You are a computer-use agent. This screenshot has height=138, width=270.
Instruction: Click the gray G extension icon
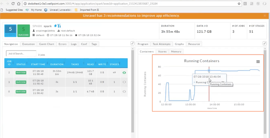coord(245,4)
